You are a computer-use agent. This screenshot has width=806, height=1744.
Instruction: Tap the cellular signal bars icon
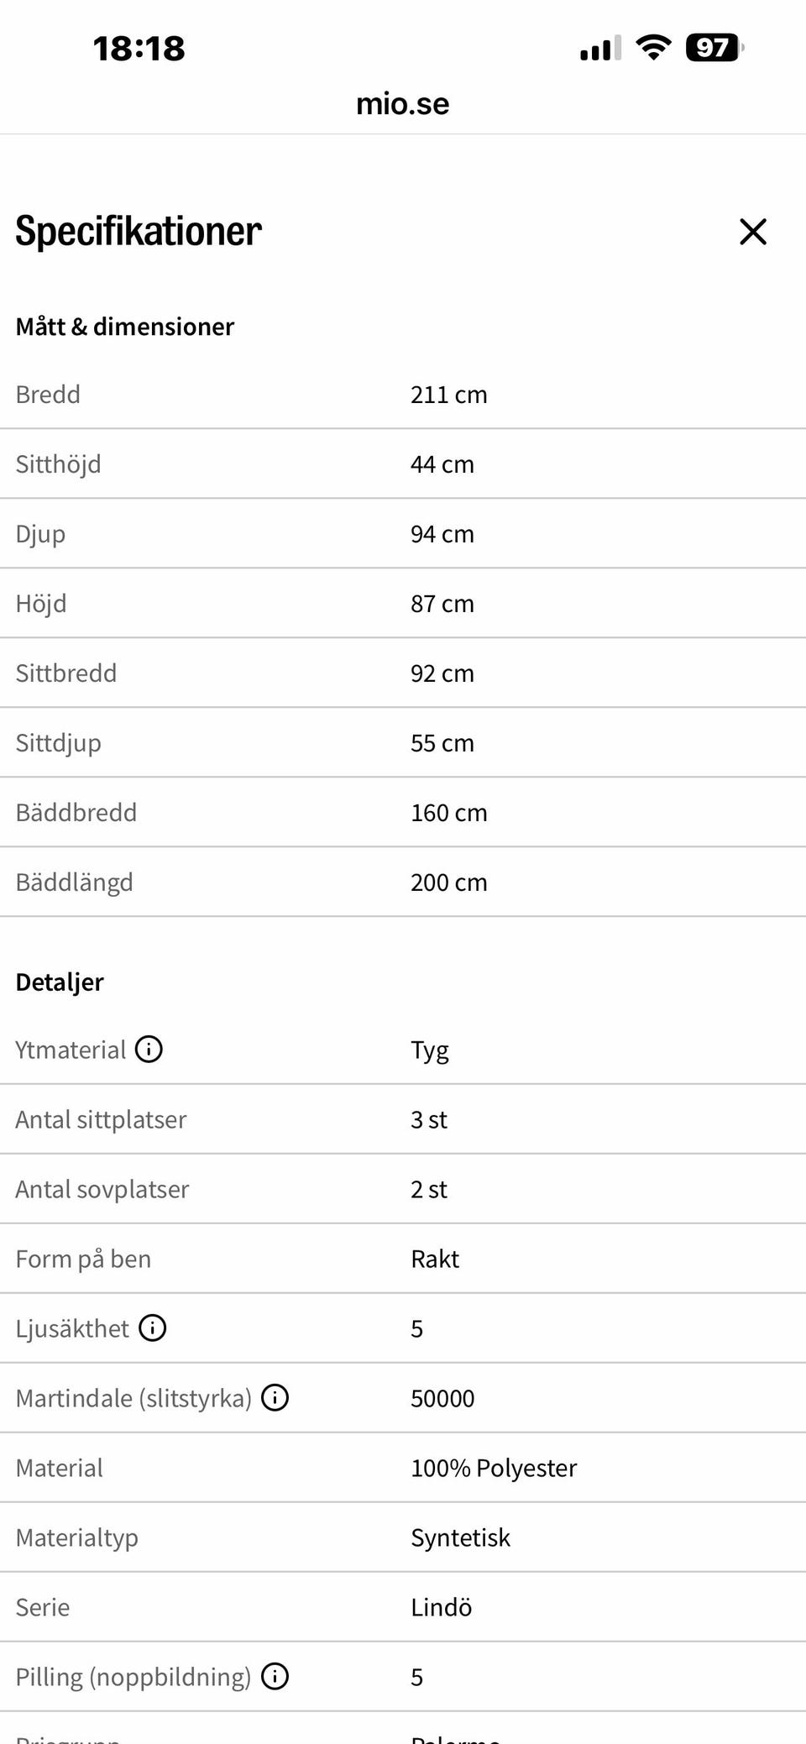click(600, 49)
